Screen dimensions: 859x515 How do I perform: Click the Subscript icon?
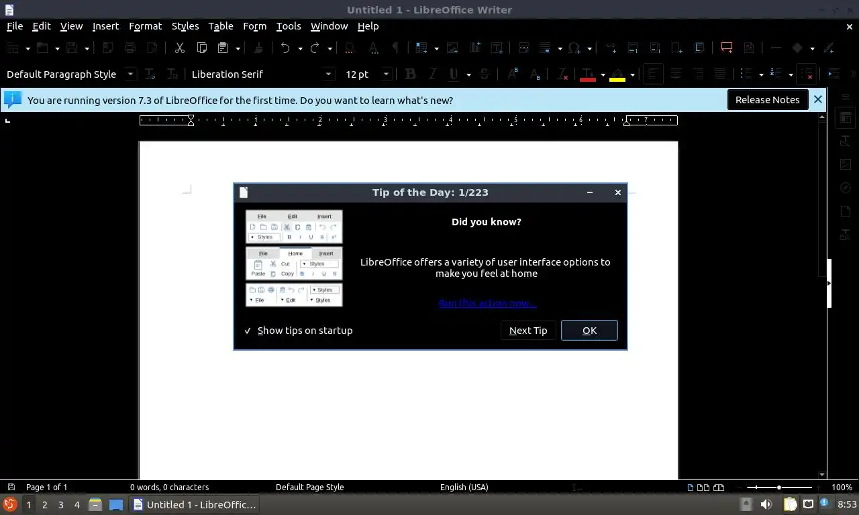(x=536, y=74)
